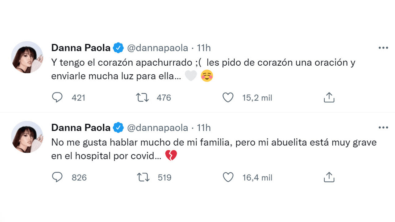395x222 pixels.
Task: Open @dannapaola's profile from the handle
Action: (x=158, y=48)
